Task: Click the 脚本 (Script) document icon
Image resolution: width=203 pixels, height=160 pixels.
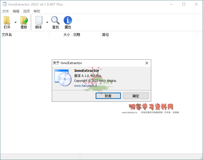Action: (x=39, y=20)
